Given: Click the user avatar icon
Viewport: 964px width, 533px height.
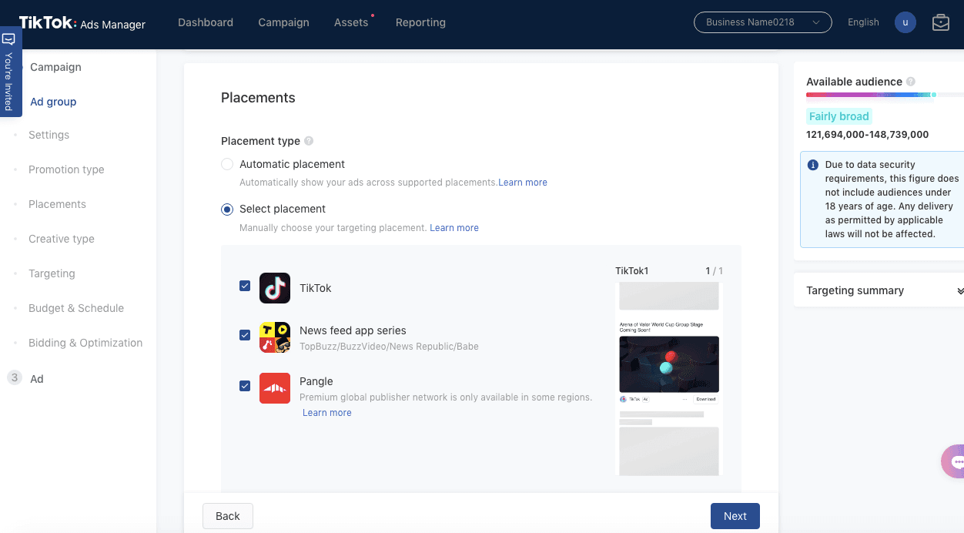Looking at the screenshot, I should pos(905,22).
